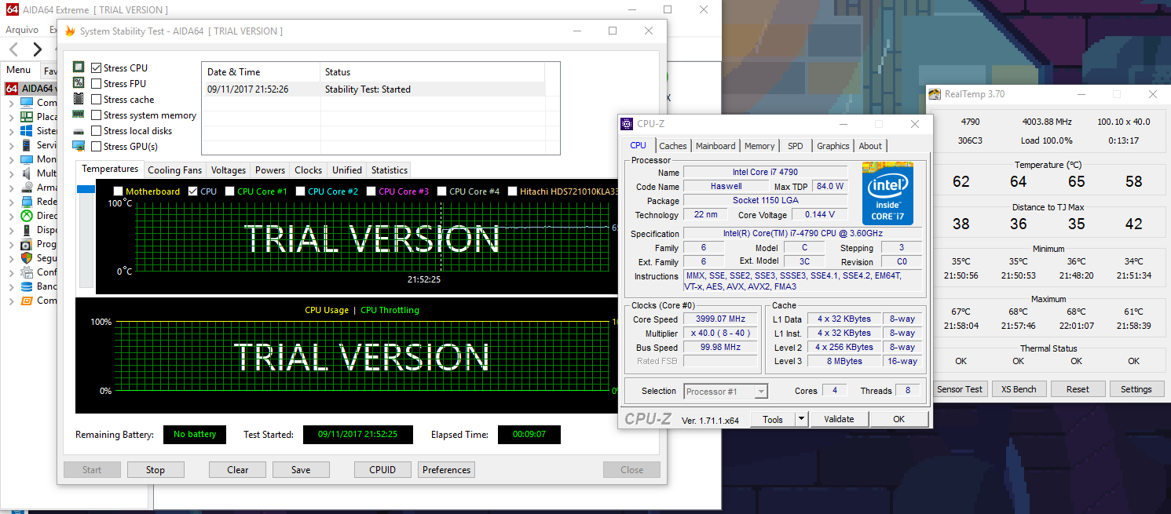
Task: Click speaker icon beside Mult row
Action: tap(27, 173)
